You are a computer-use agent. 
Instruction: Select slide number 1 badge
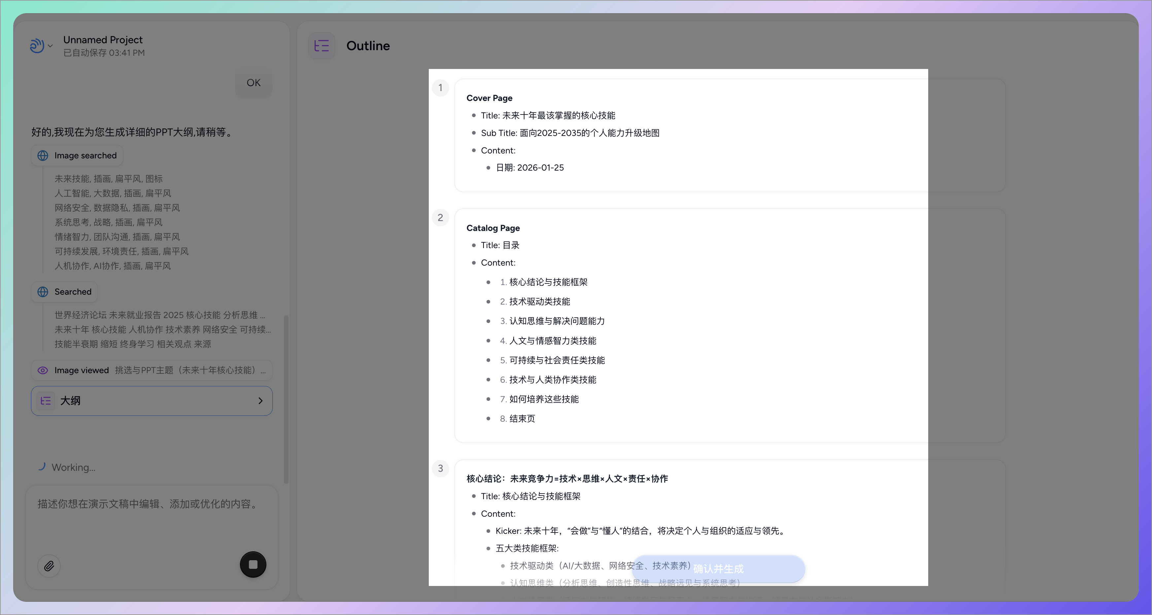(x=440, y=88)
